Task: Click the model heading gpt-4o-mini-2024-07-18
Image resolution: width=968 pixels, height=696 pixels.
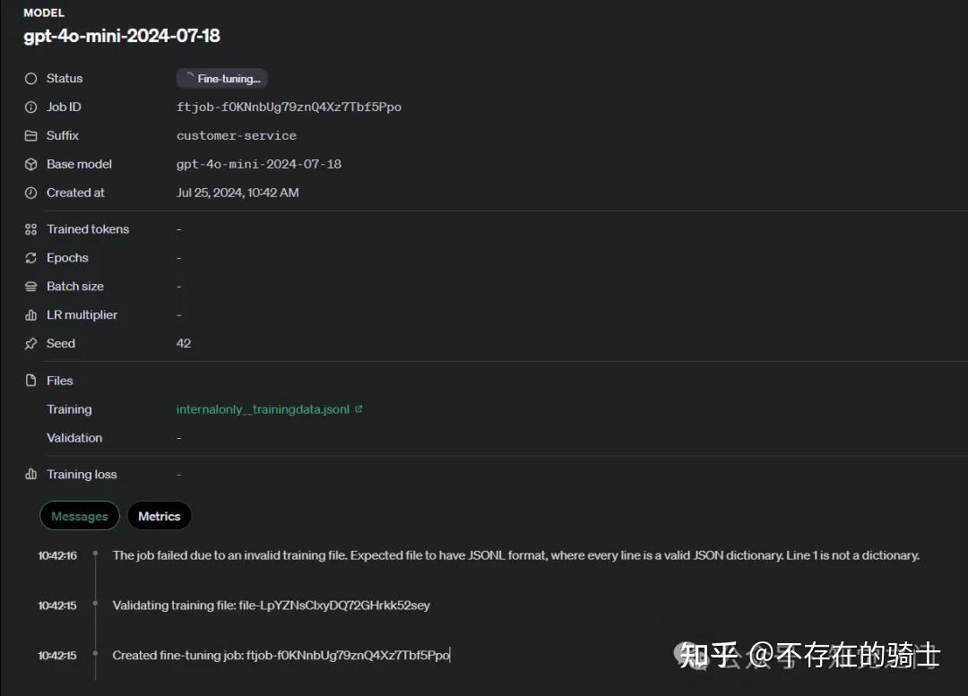Action: [122, 36]
